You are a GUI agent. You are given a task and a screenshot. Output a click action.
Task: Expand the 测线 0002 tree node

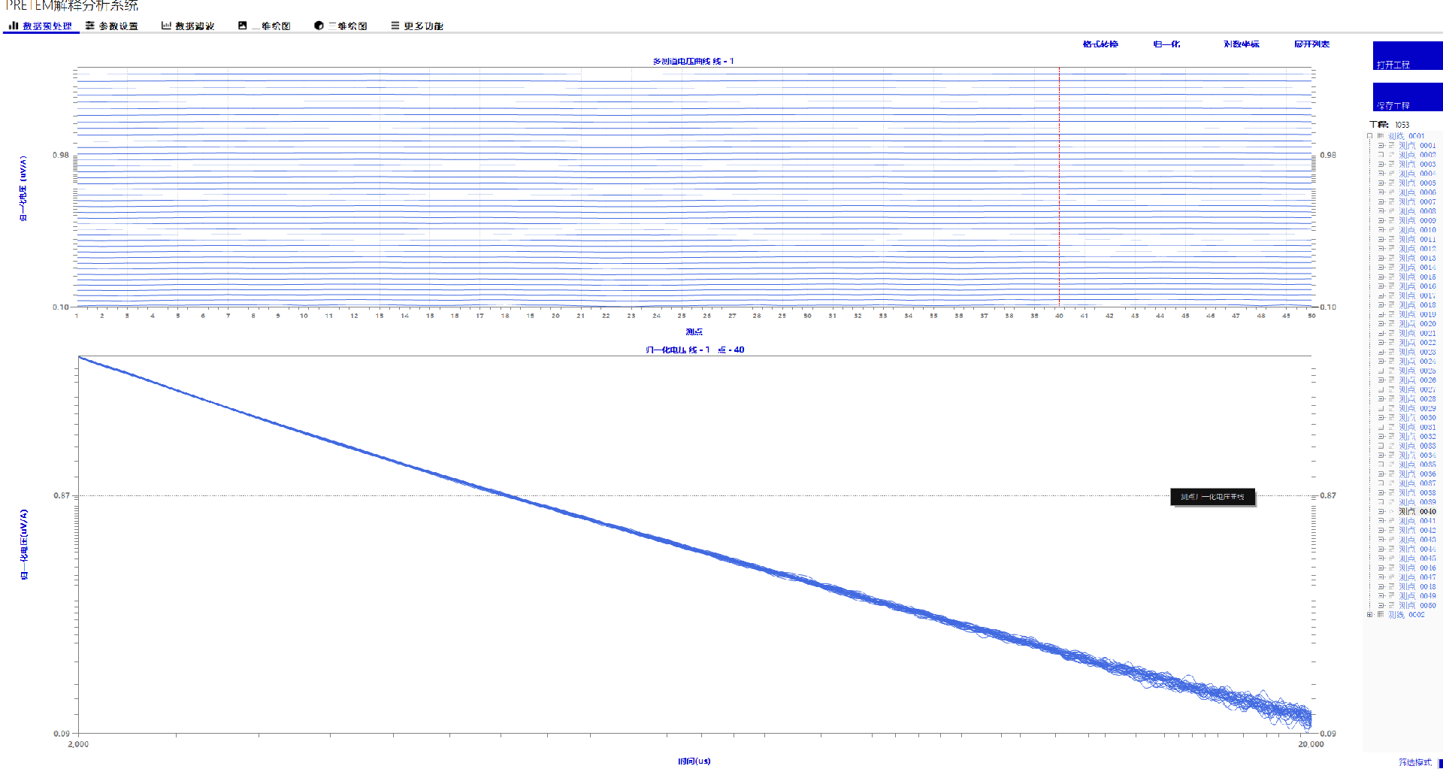point(1369,615)
